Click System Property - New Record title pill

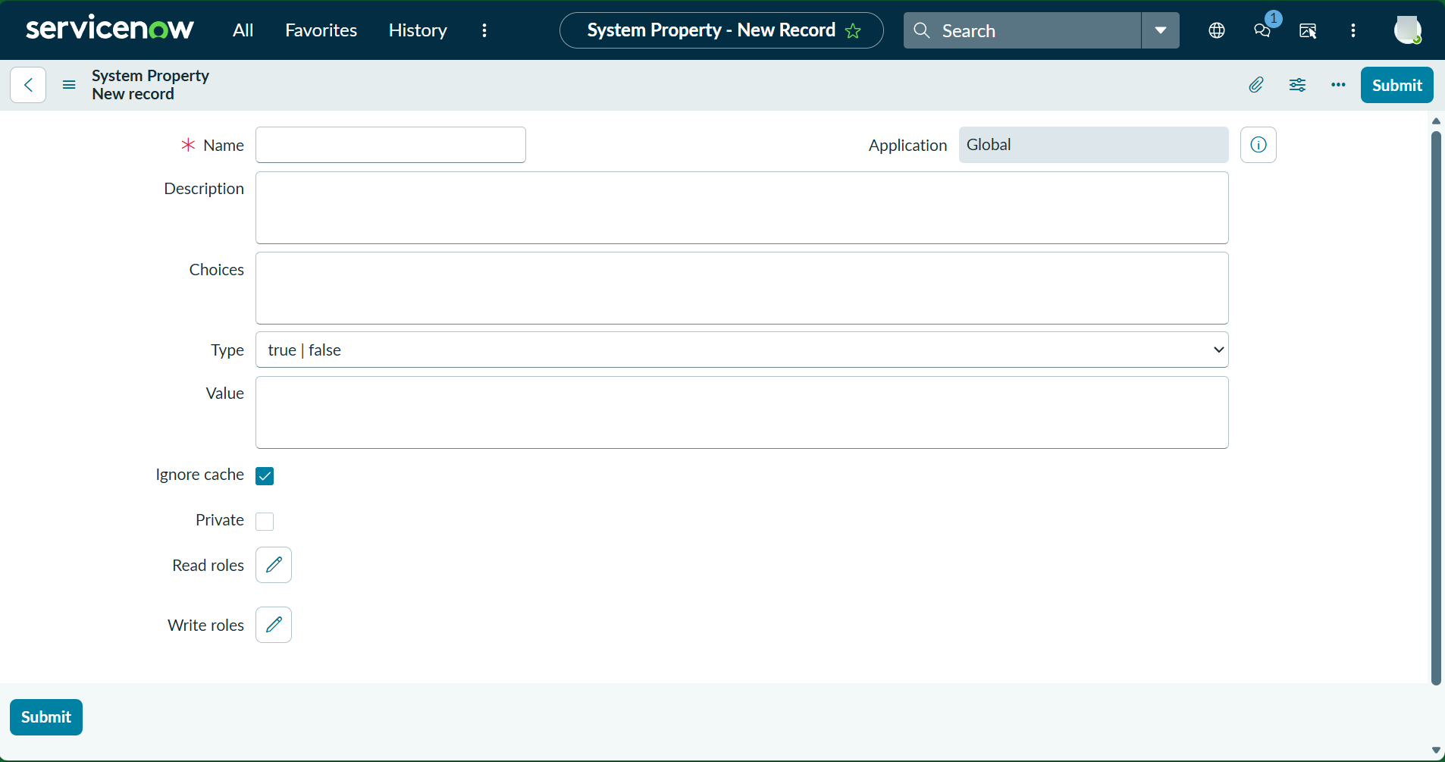coord(721,30)
